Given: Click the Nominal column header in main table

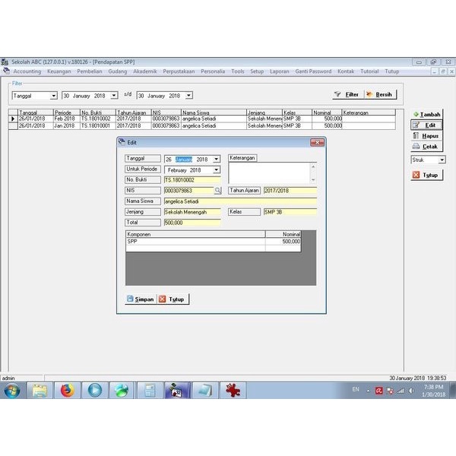Looking at the screenshot, I should (x=327, y=112).
